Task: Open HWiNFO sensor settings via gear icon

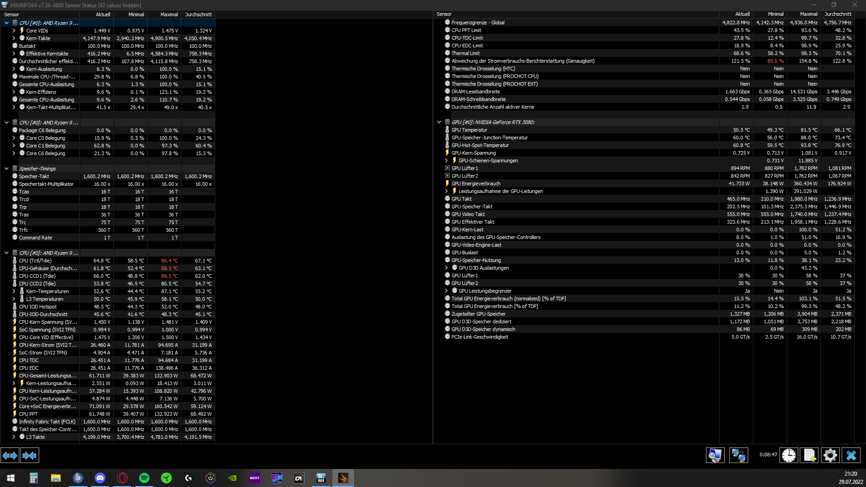Action: pos(830,455)
